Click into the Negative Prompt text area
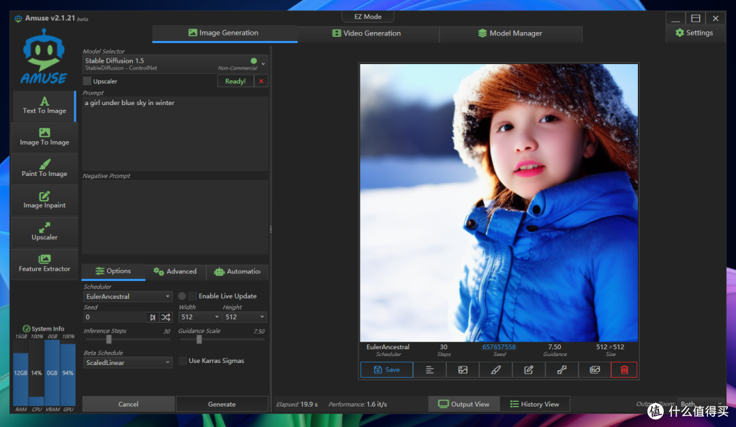Viewport: 736px width, 427px height. 176,217
